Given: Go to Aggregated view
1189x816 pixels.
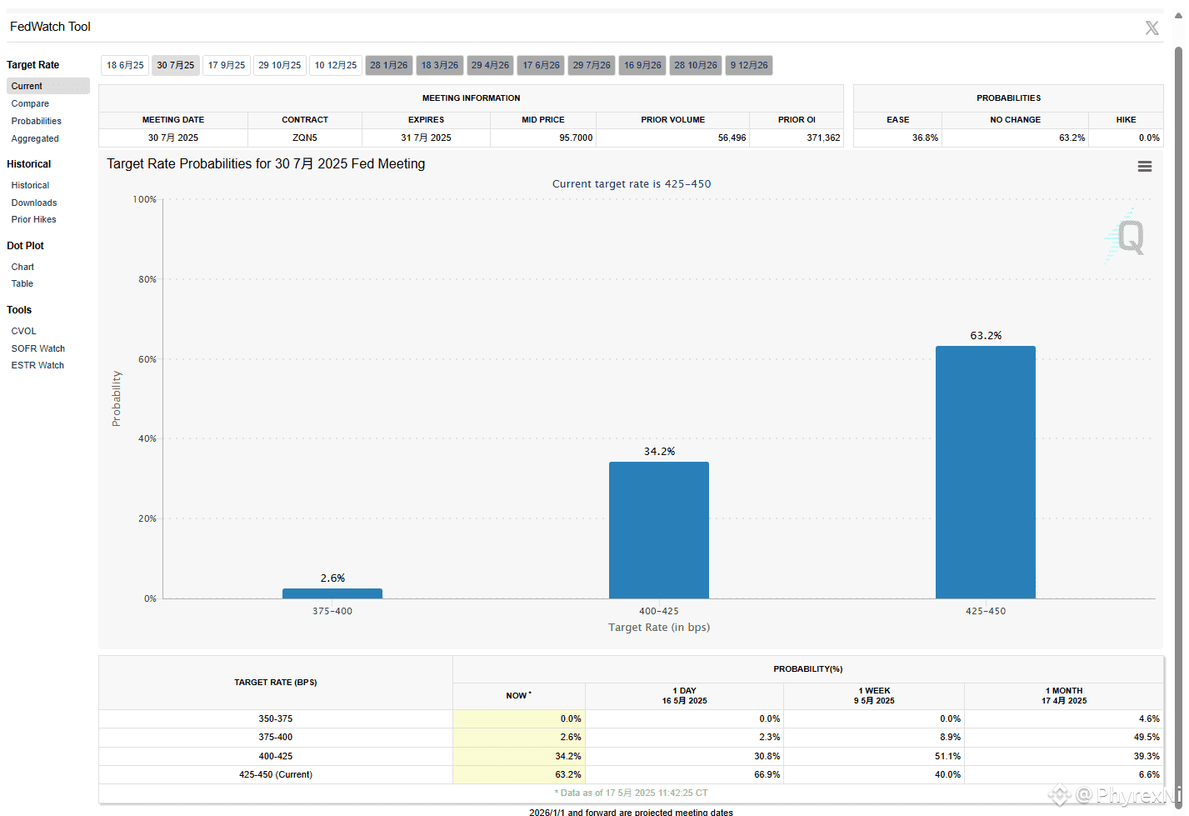Looking at the screenshot, I should click(x=35, y=138).
